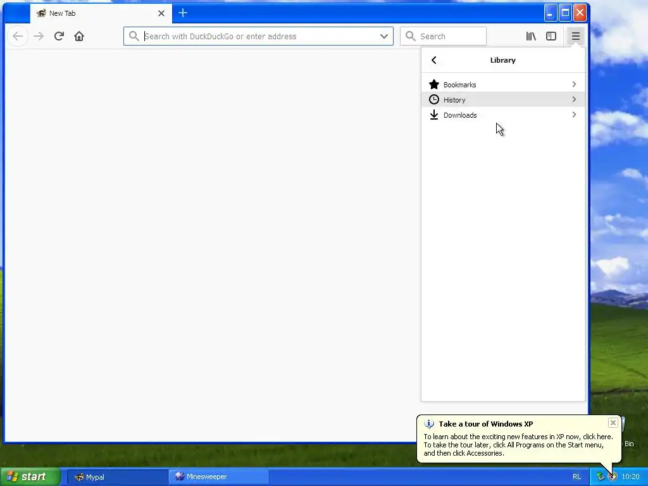The height and width of the screenshot is (486, 648).
Task: Expand the Bookmarks submenu arrow
Action: pos(574,84)
